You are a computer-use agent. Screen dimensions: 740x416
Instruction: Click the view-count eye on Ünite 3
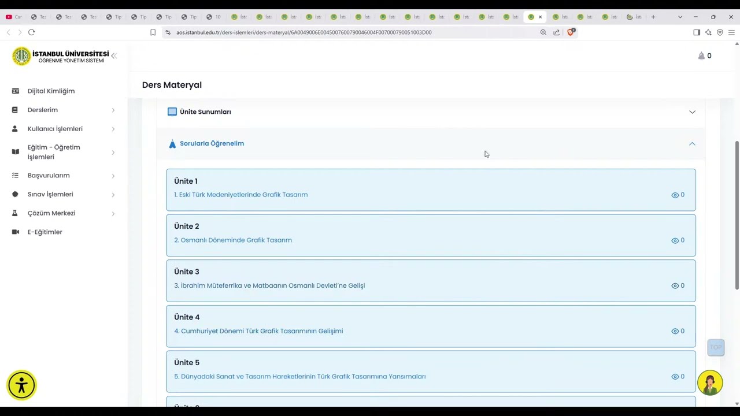(x=675, y=285)
